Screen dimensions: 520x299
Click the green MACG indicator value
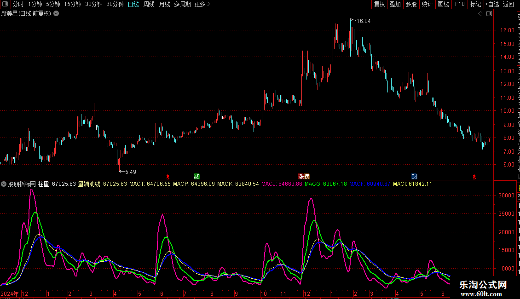pyautogui.click(x=326, y=184)
